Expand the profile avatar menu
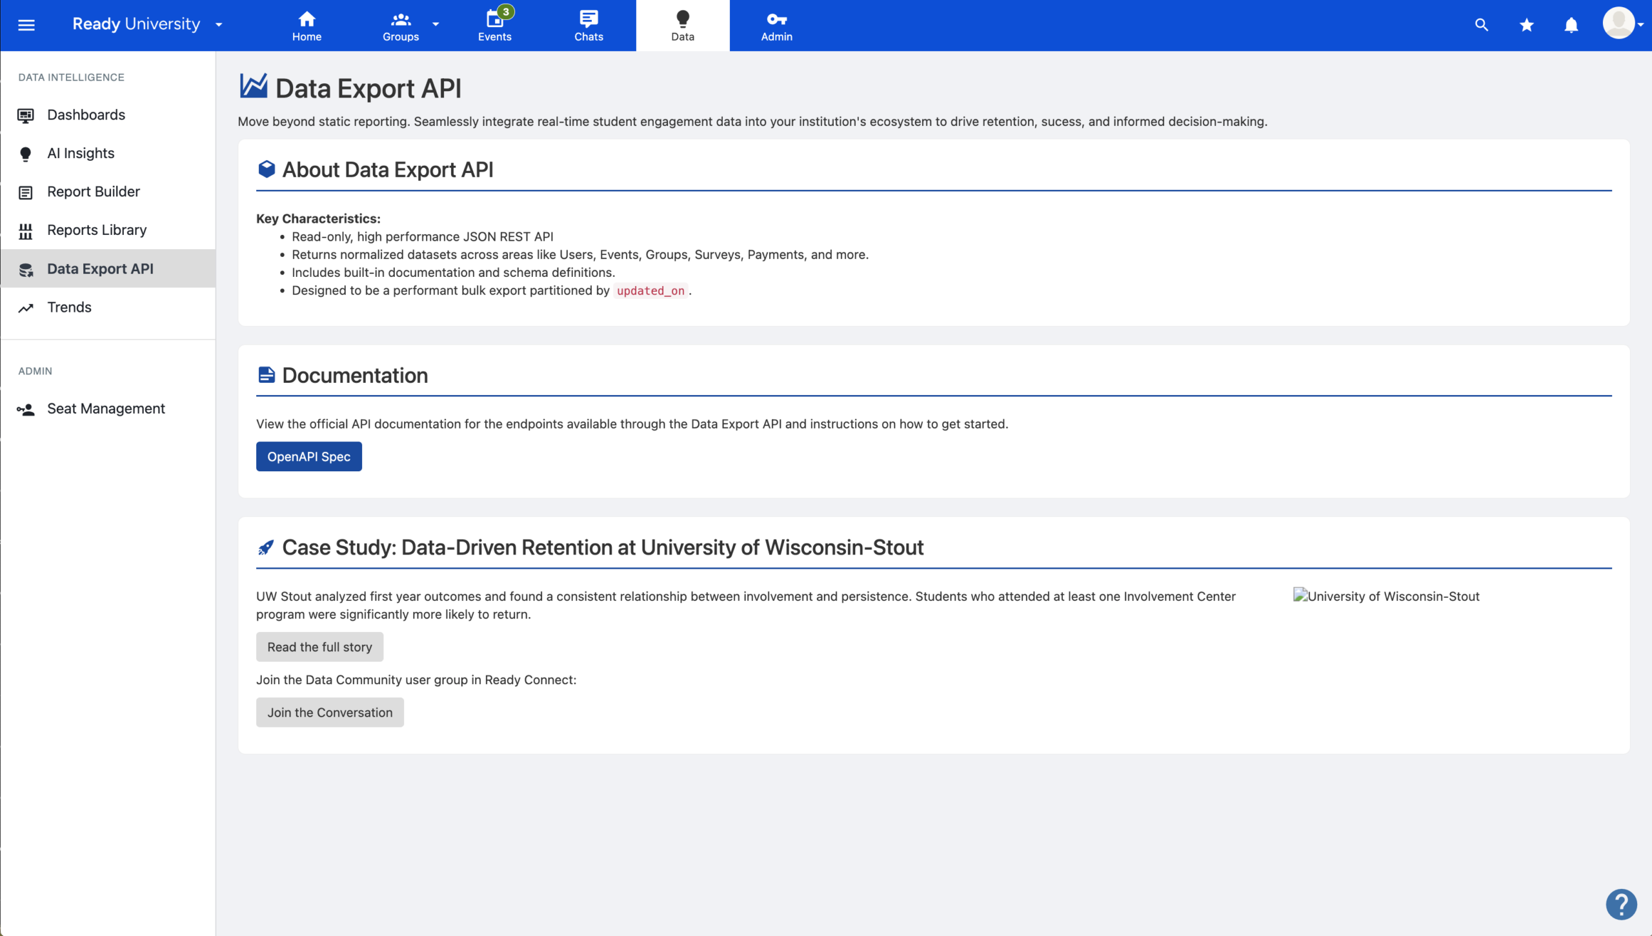This screenshot has height=936, width=1652. pos(1622,23)
